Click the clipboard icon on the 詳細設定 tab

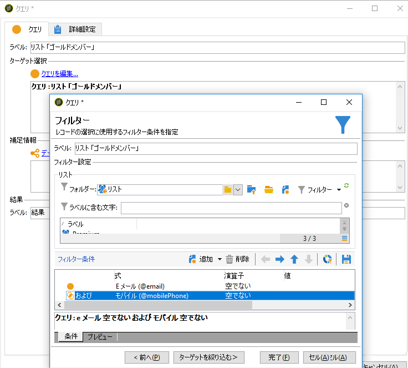[58, 29]
